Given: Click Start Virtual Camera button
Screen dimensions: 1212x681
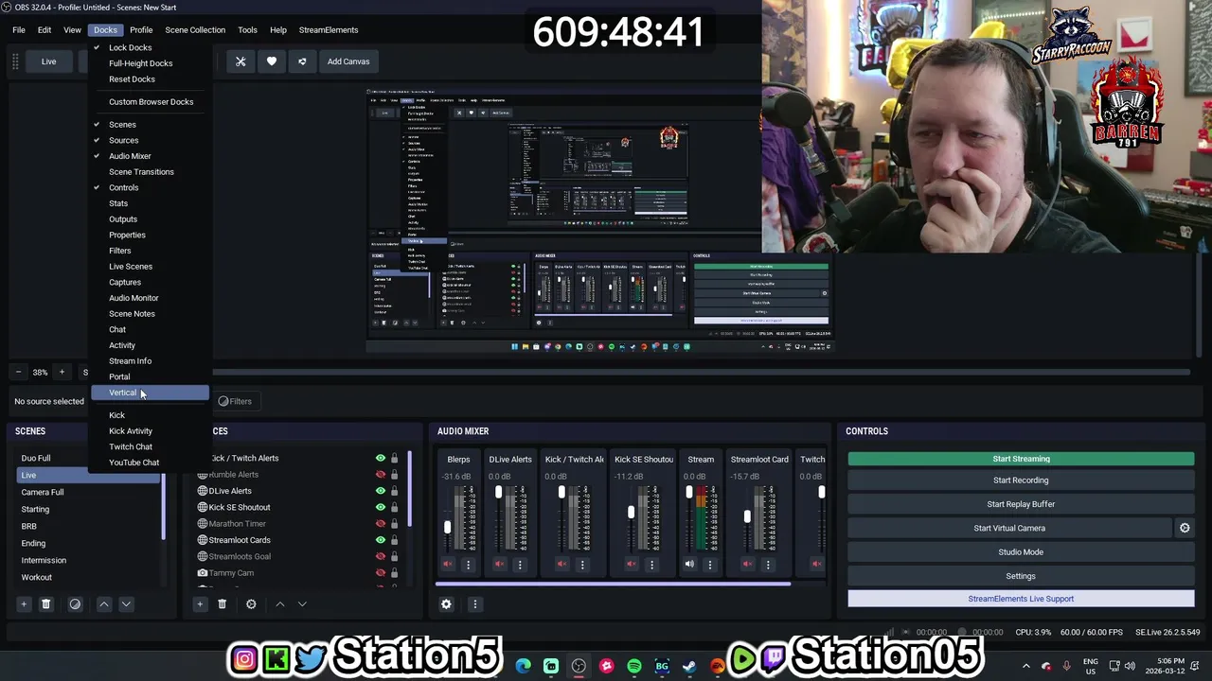Looking at the screenshot, I should point(1009,529).
